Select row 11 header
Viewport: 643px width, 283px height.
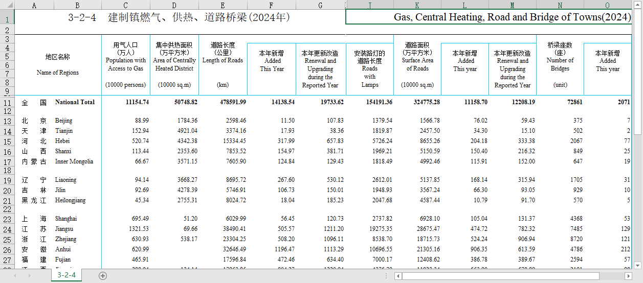(7, 102)
